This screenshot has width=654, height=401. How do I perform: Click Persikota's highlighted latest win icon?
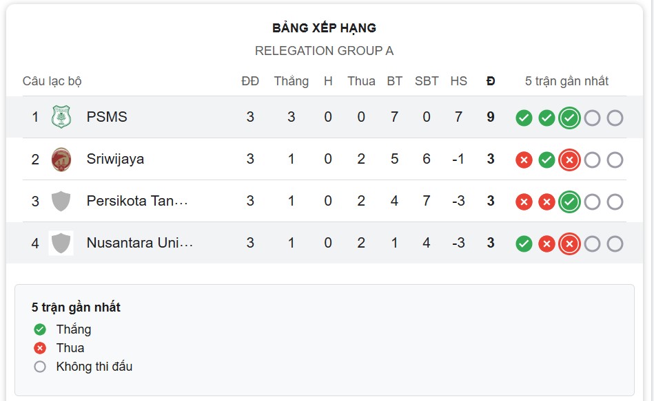[x=569, y=202]
